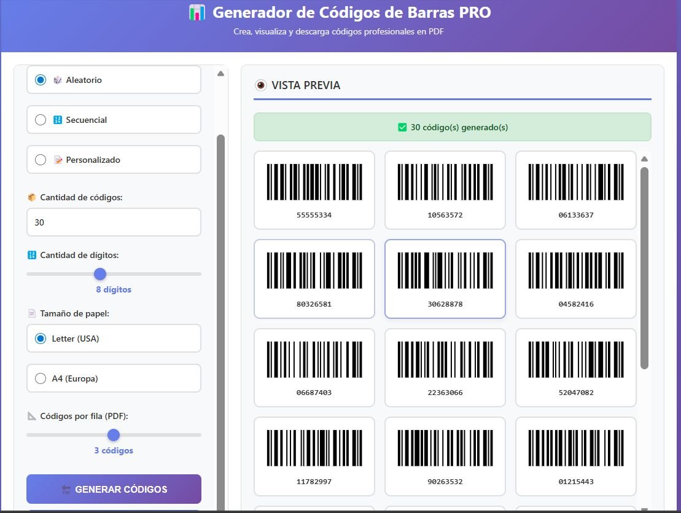The image size is (681, 513).
Task: Click the ruler icon beside Códigos por fila
Action: (x=32, y=416)
